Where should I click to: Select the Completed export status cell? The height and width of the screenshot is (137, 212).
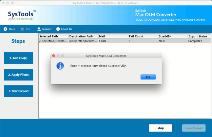tap(199, 41)
